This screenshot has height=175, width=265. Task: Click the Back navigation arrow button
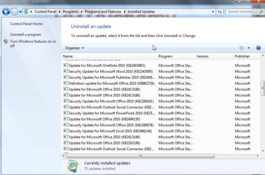[6, 12]
